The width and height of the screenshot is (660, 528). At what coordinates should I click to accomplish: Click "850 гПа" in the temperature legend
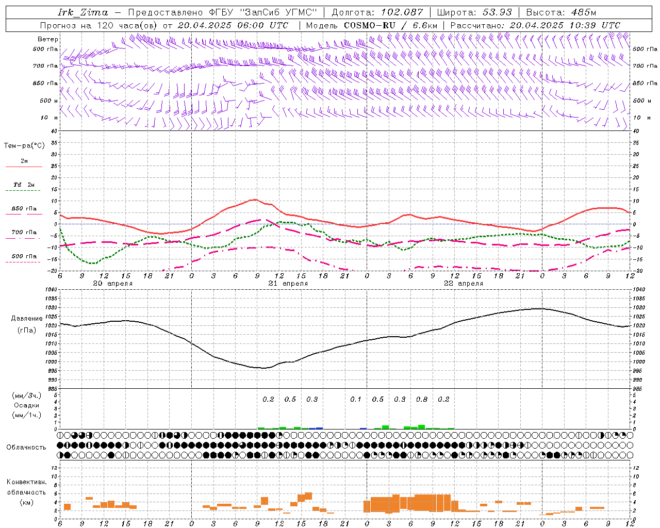(24, 209)
